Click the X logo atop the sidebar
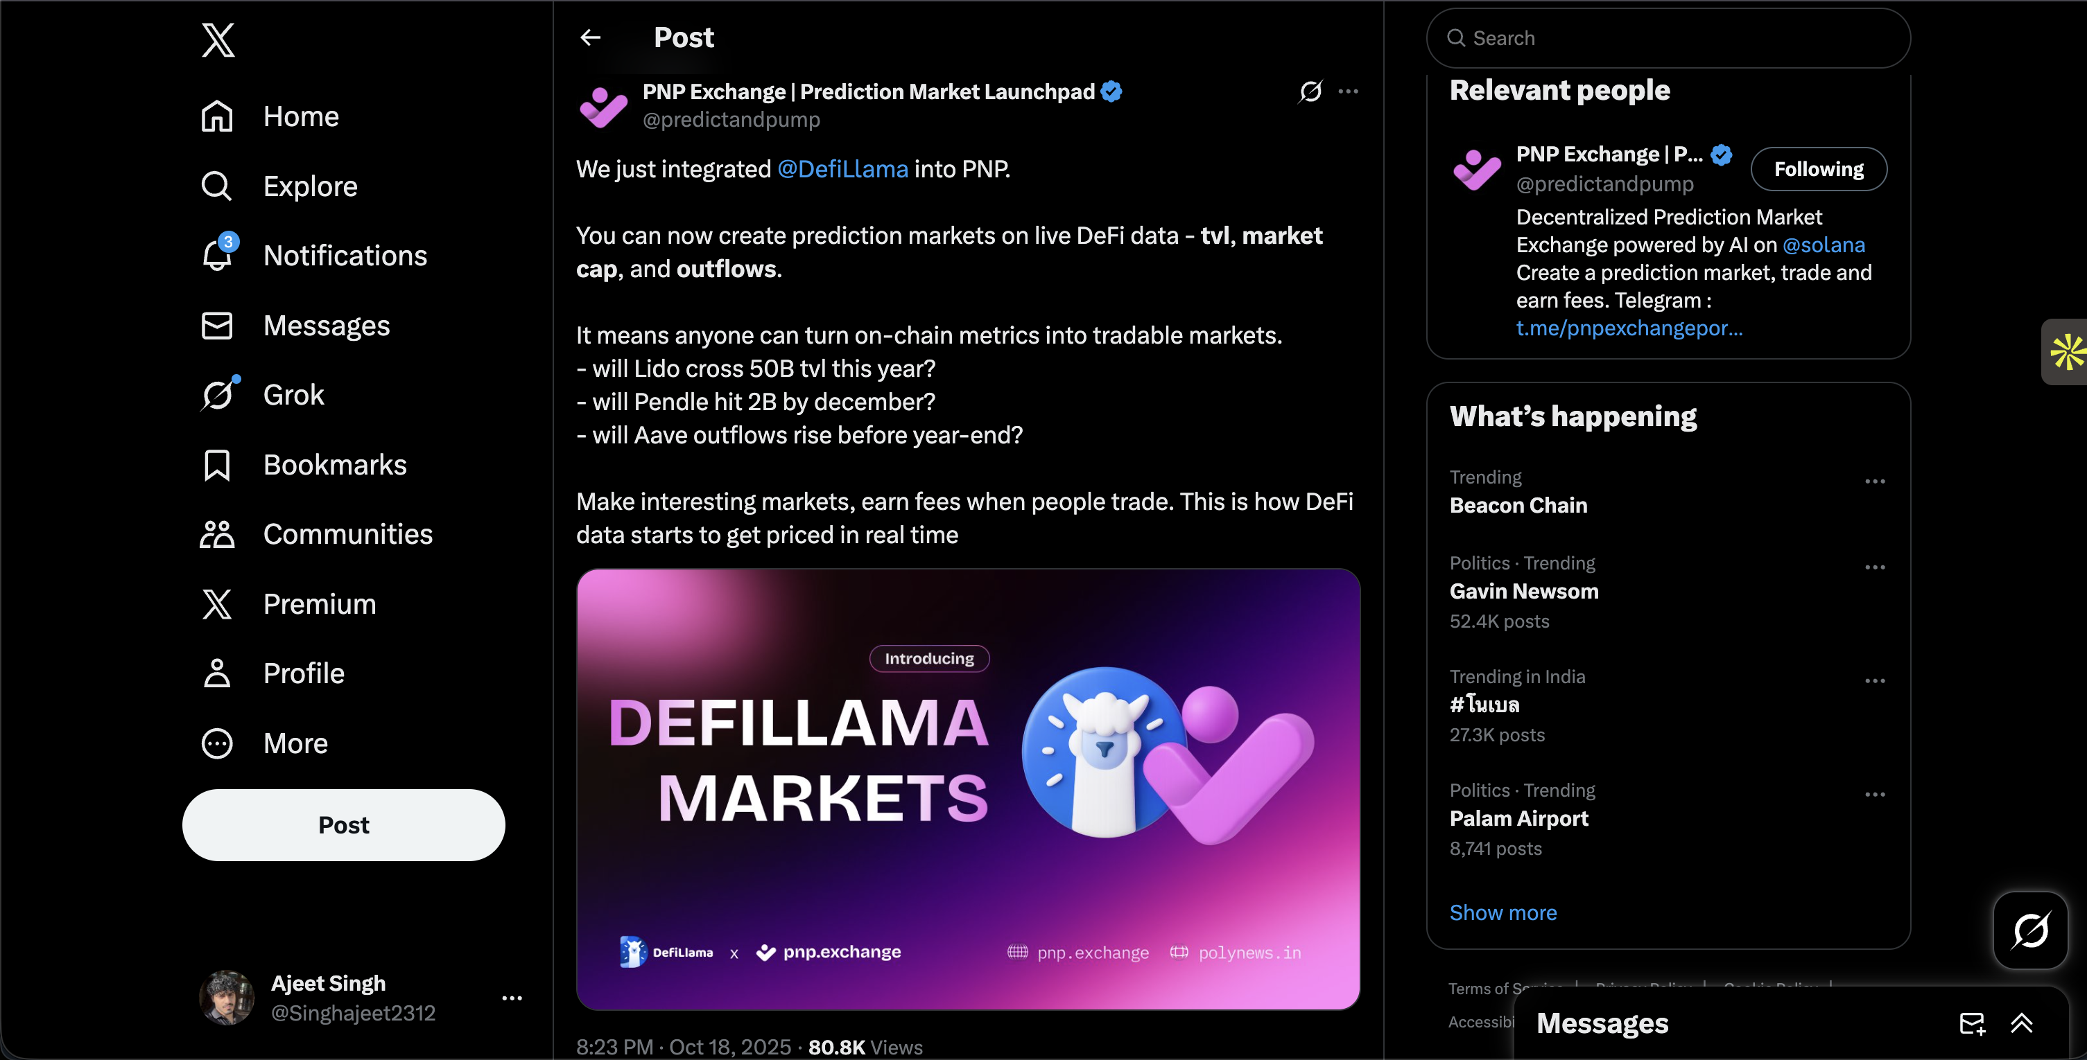Viewport: 2087px width, 1060px height. 217,39
